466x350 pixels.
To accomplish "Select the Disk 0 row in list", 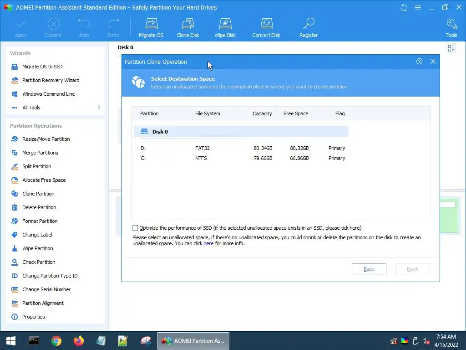I will pyautogui.click(x=241, y=132).
